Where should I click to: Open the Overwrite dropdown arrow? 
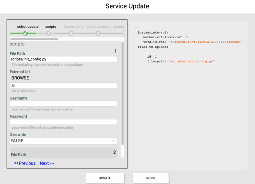(x=113, y=141)
